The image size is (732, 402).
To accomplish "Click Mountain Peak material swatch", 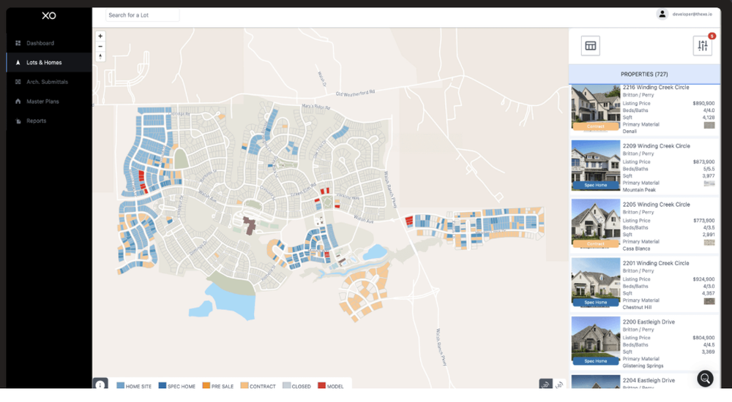I will pyautogui.click(x=709, y=183).
